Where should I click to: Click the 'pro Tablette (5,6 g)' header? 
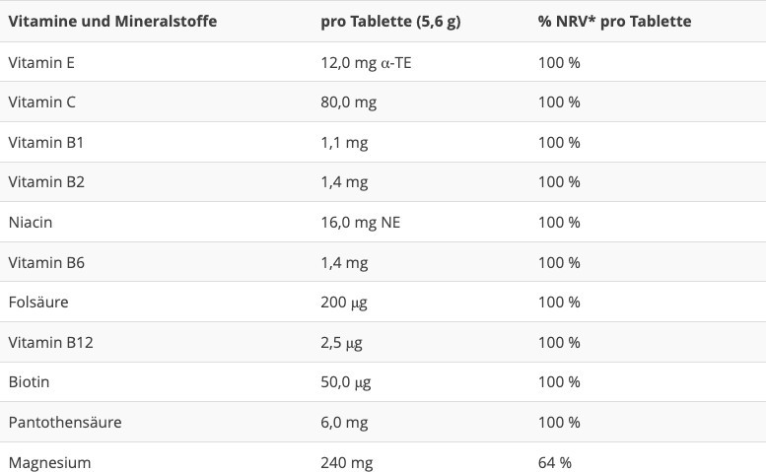[390, 21]
